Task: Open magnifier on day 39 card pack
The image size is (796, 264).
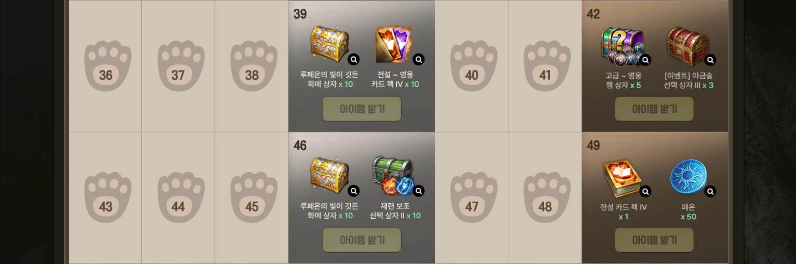Action: coord(419,60)
